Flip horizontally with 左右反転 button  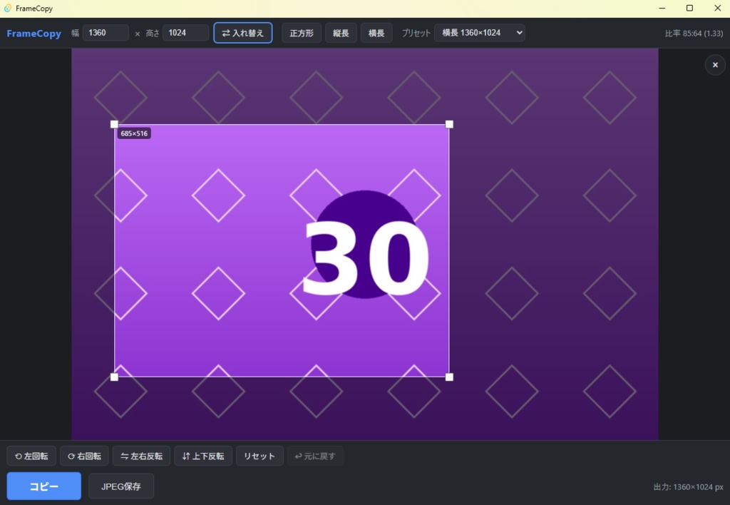tap(142, 456)
